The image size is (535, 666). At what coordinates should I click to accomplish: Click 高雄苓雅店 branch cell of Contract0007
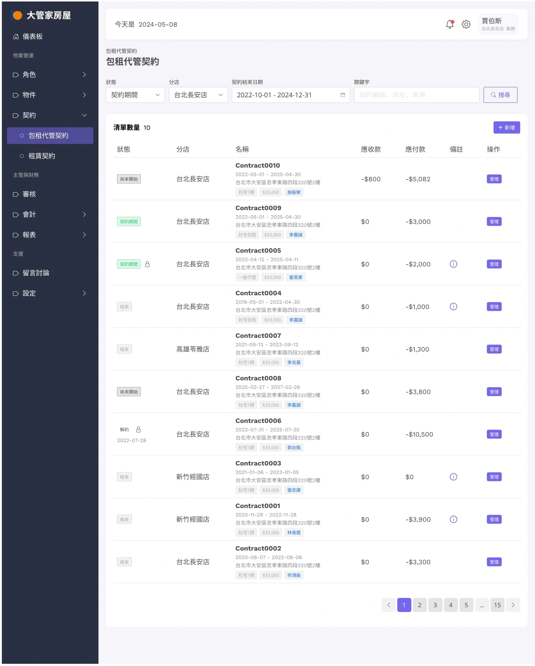pyautogui.click(x=193, y=349)
